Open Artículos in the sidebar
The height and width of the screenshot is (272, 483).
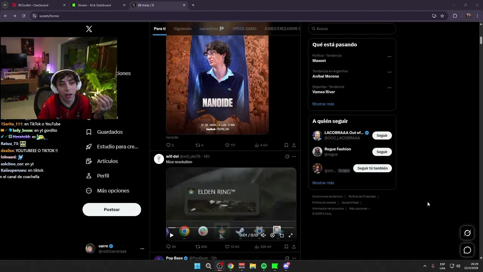point(102,161)
